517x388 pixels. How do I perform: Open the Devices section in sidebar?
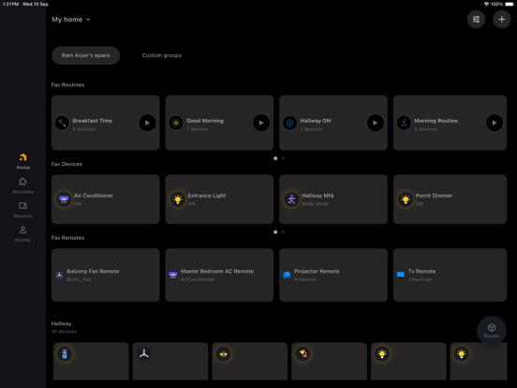pyautogui.click(x=22, y=210)
